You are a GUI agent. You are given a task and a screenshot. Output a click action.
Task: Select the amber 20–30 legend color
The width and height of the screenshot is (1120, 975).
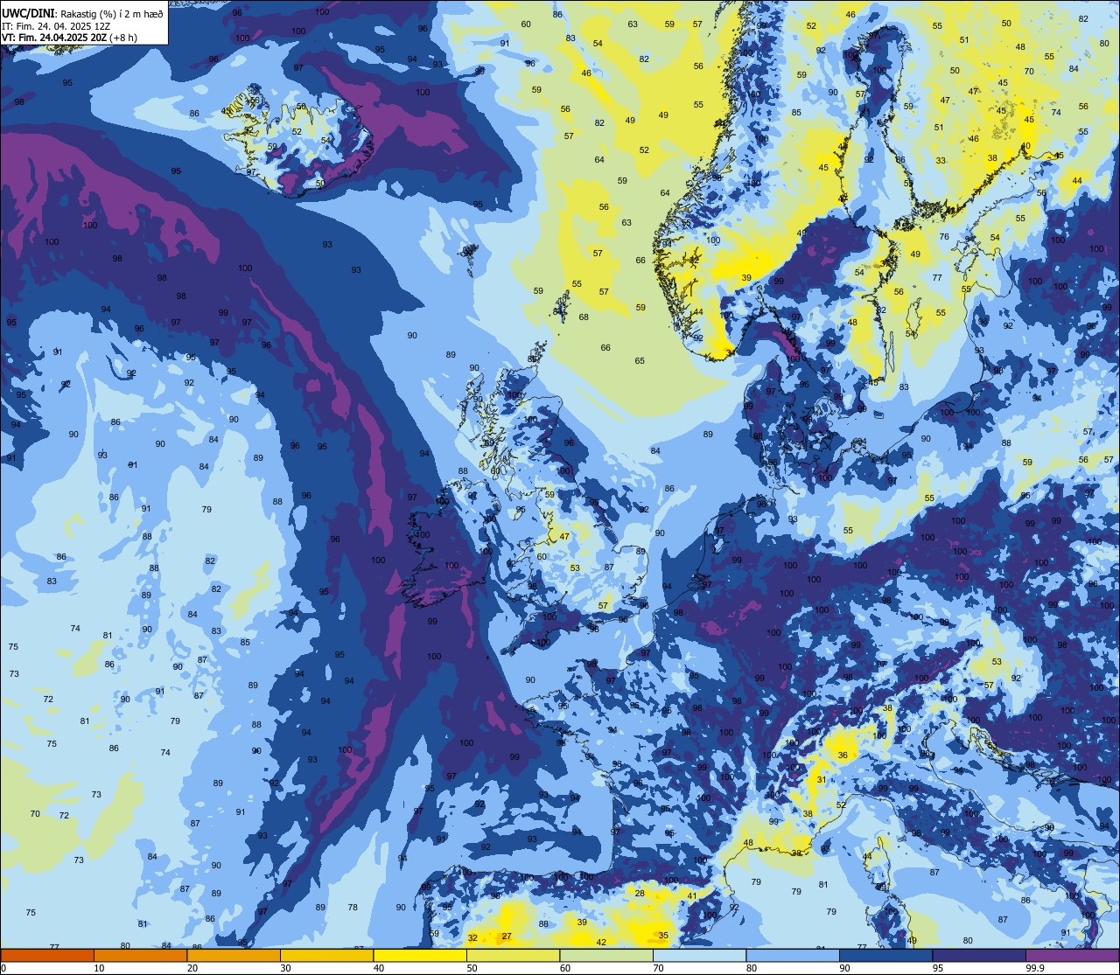[x=234, y=955]
